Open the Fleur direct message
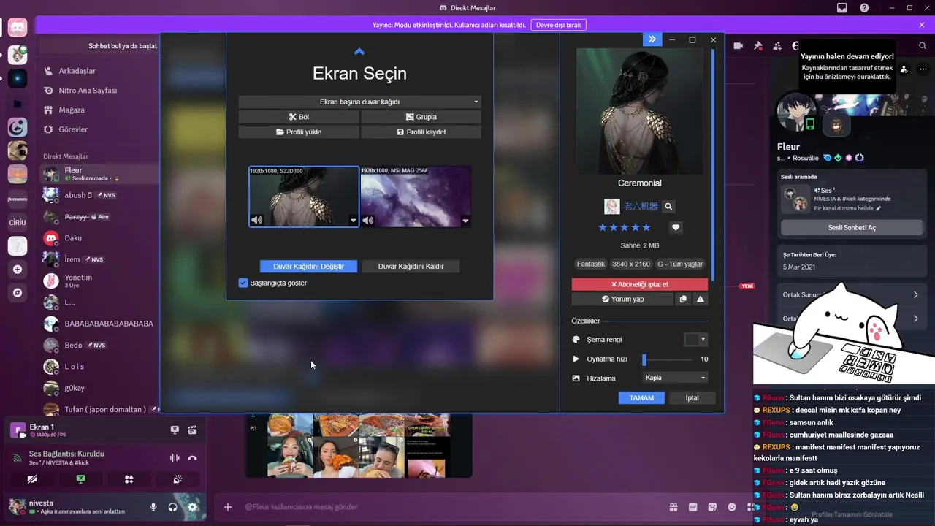Image resolution: width=935 pixels, height=526 pixels. tap(99, 174)
